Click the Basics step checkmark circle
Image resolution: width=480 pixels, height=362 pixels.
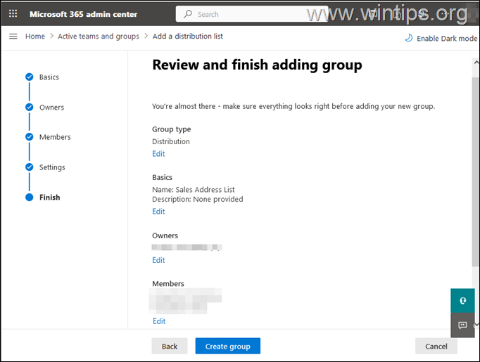coord(30,77)
